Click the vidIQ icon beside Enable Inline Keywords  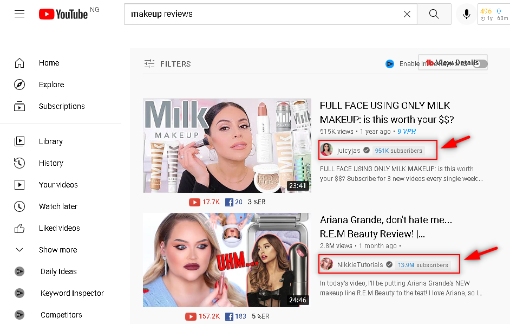click(390, 64)
